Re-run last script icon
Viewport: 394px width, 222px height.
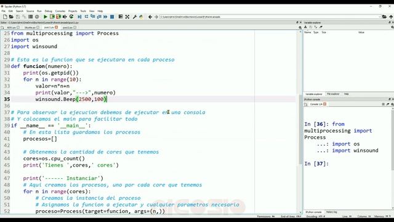pos(71,17)
